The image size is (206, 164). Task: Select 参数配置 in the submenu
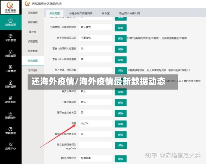coord(33,60)
